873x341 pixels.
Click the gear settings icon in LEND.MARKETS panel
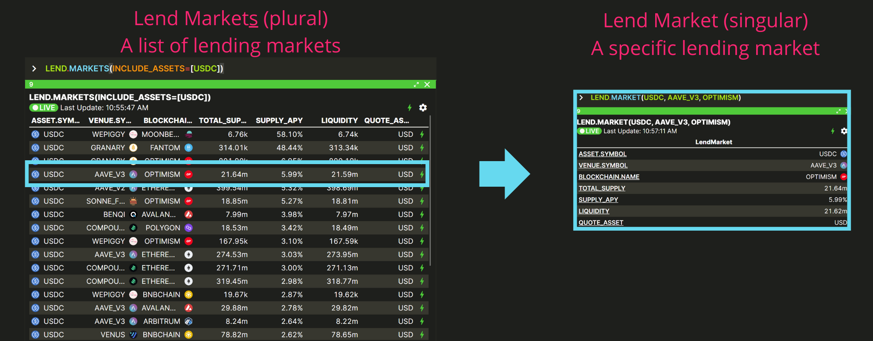[423, 107]
